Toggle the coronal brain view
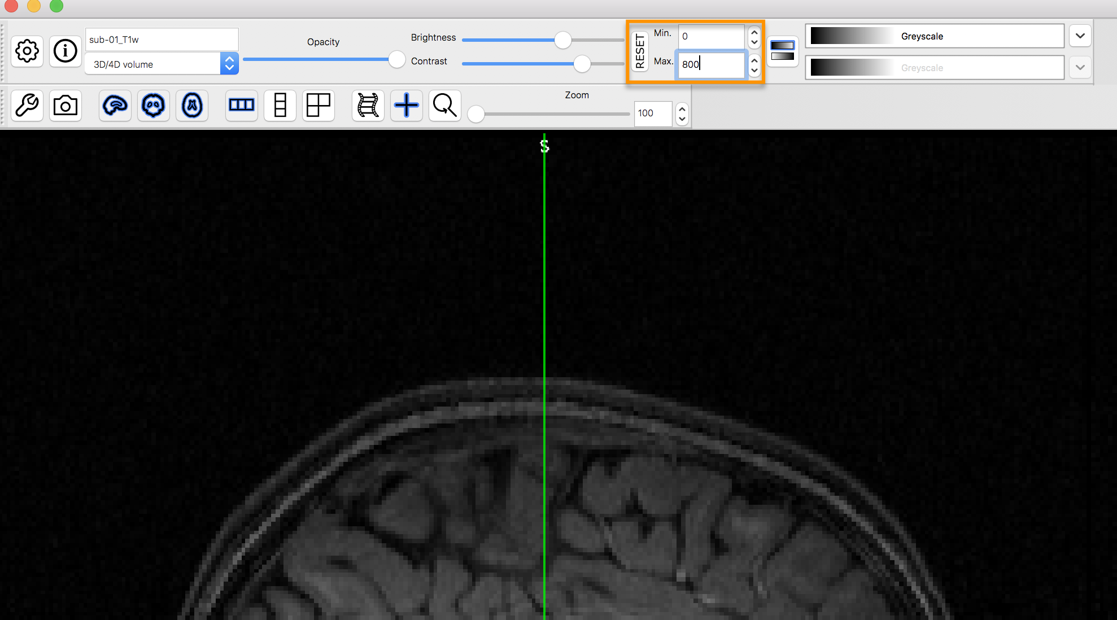This screenshot has height=620, width=1117. pyautogui.click(x=154, y=106)
